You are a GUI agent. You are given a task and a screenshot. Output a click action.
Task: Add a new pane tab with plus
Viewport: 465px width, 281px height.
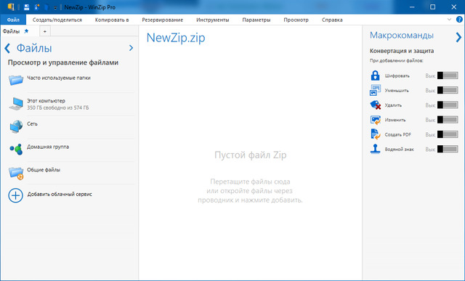click(45, 31)
